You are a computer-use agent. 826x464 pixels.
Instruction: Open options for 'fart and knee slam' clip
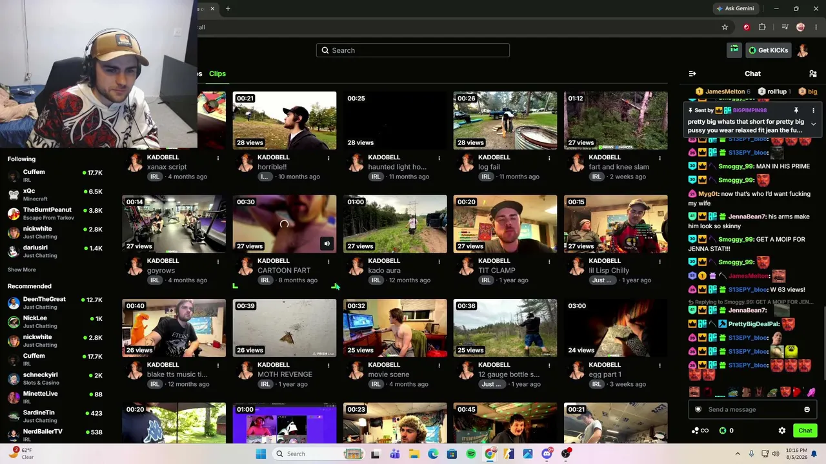[x=660, y=157]
